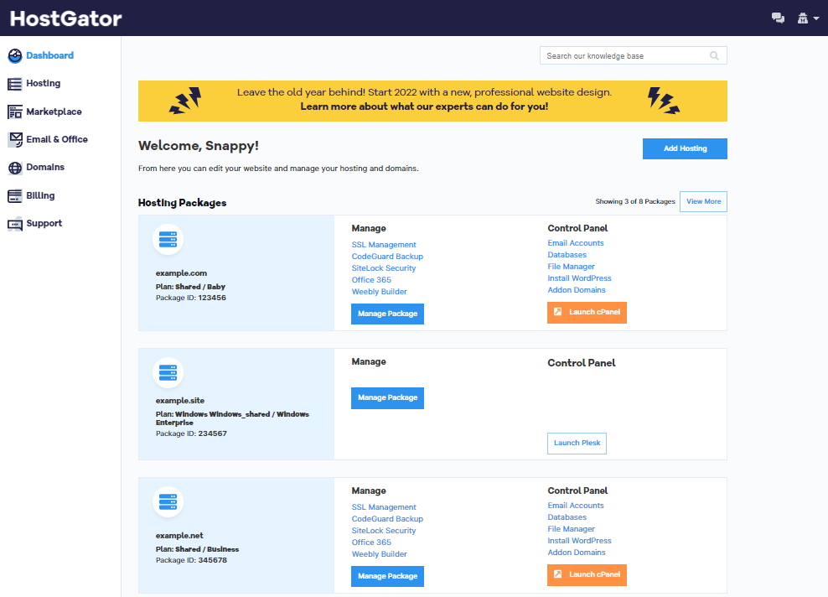Screen dimensions: 828x597
Task: Click the Add Hosting button
Action: [x=685, y=148]
